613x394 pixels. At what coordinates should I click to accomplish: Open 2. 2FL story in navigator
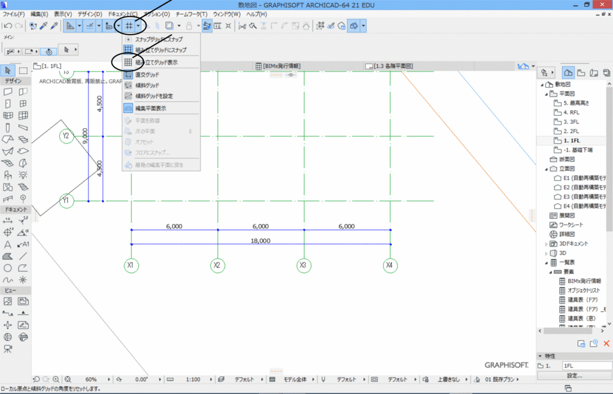pos(571,131)
